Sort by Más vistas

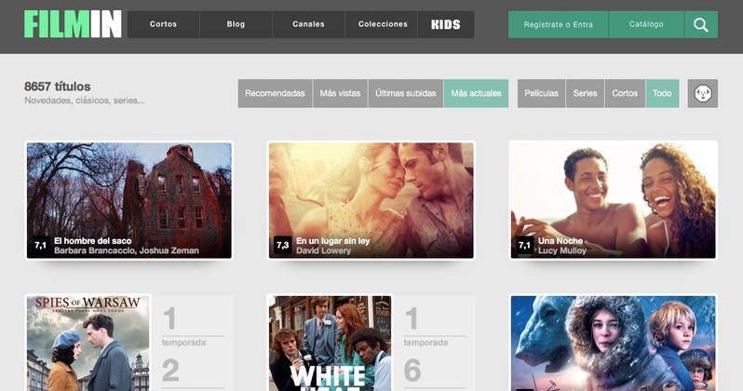coord(340,93)
